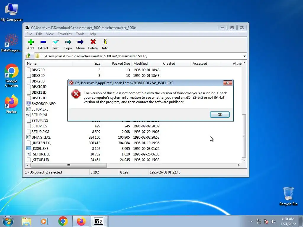Screen dimensions: 303x227
Task: Click the Copy toolbar icon
Action: 68,42
